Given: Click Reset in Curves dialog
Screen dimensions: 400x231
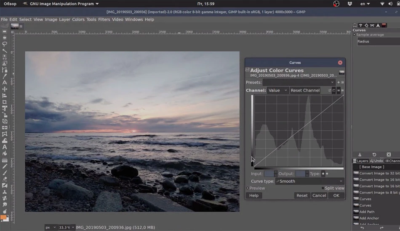Looking at the screenshot, I should (302, 196).
